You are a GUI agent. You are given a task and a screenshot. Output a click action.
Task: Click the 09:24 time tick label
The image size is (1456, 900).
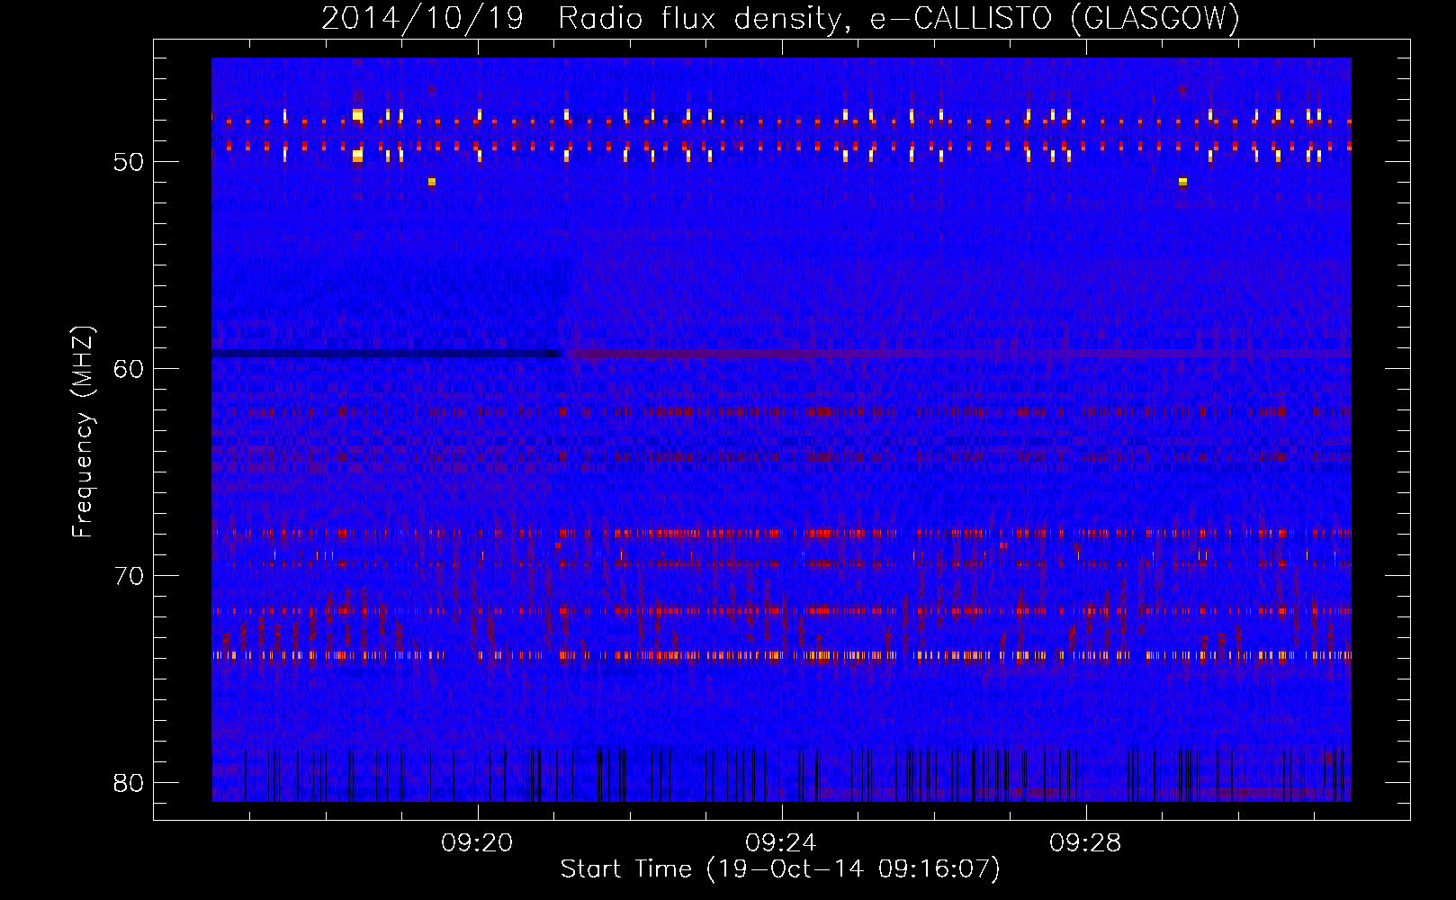[781, 842]
